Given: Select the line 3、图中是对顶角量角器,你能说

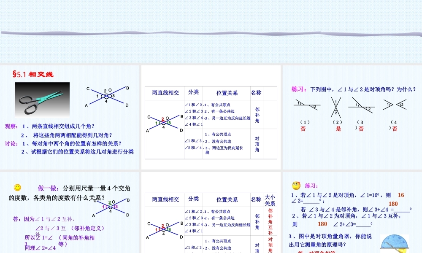Looking at the screenshot, I should (330, 236).
